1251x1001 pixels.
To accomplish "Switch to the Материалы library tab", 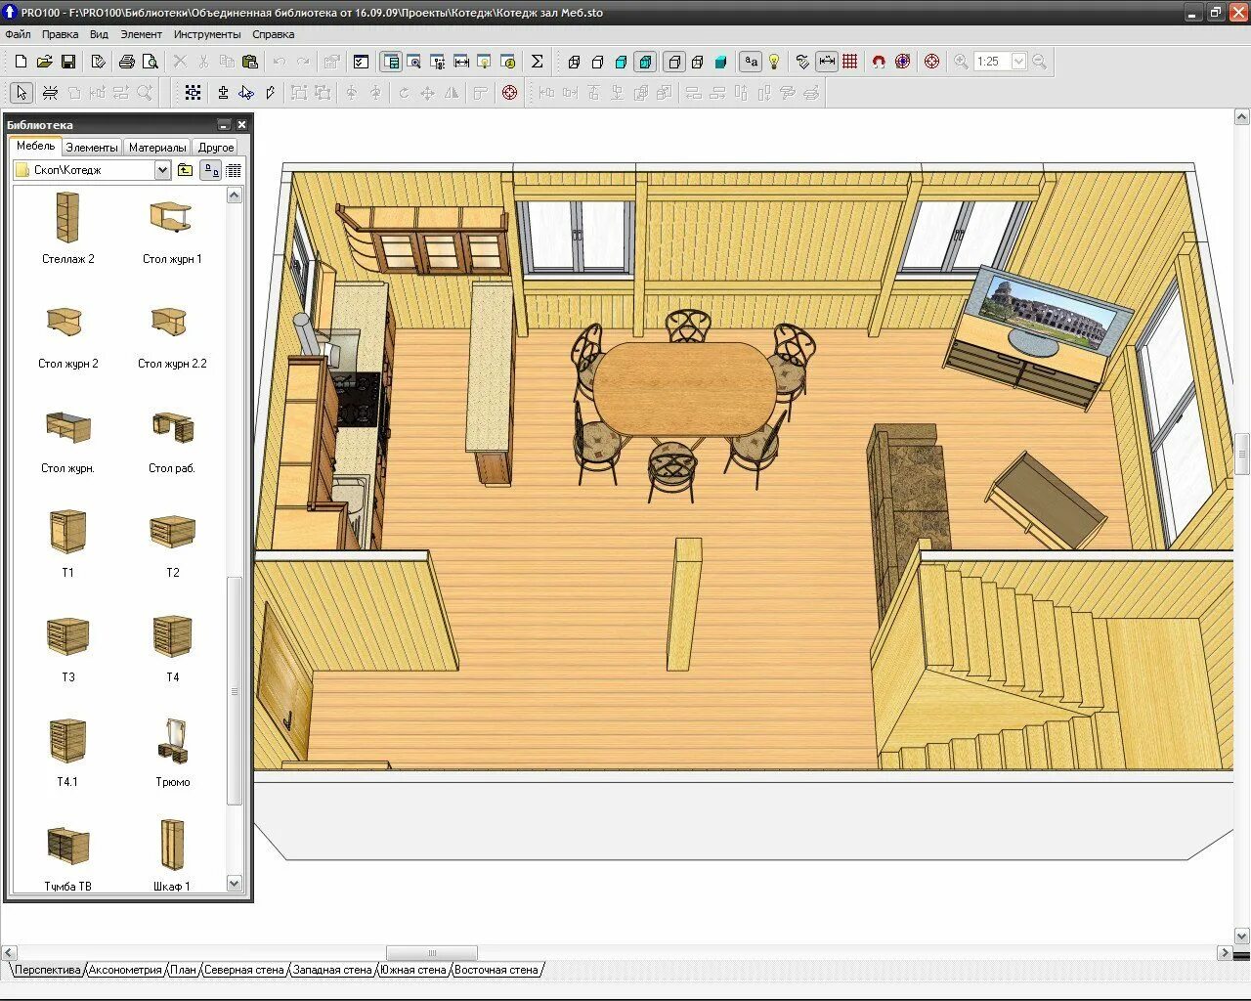I will (x=157, y=148).
